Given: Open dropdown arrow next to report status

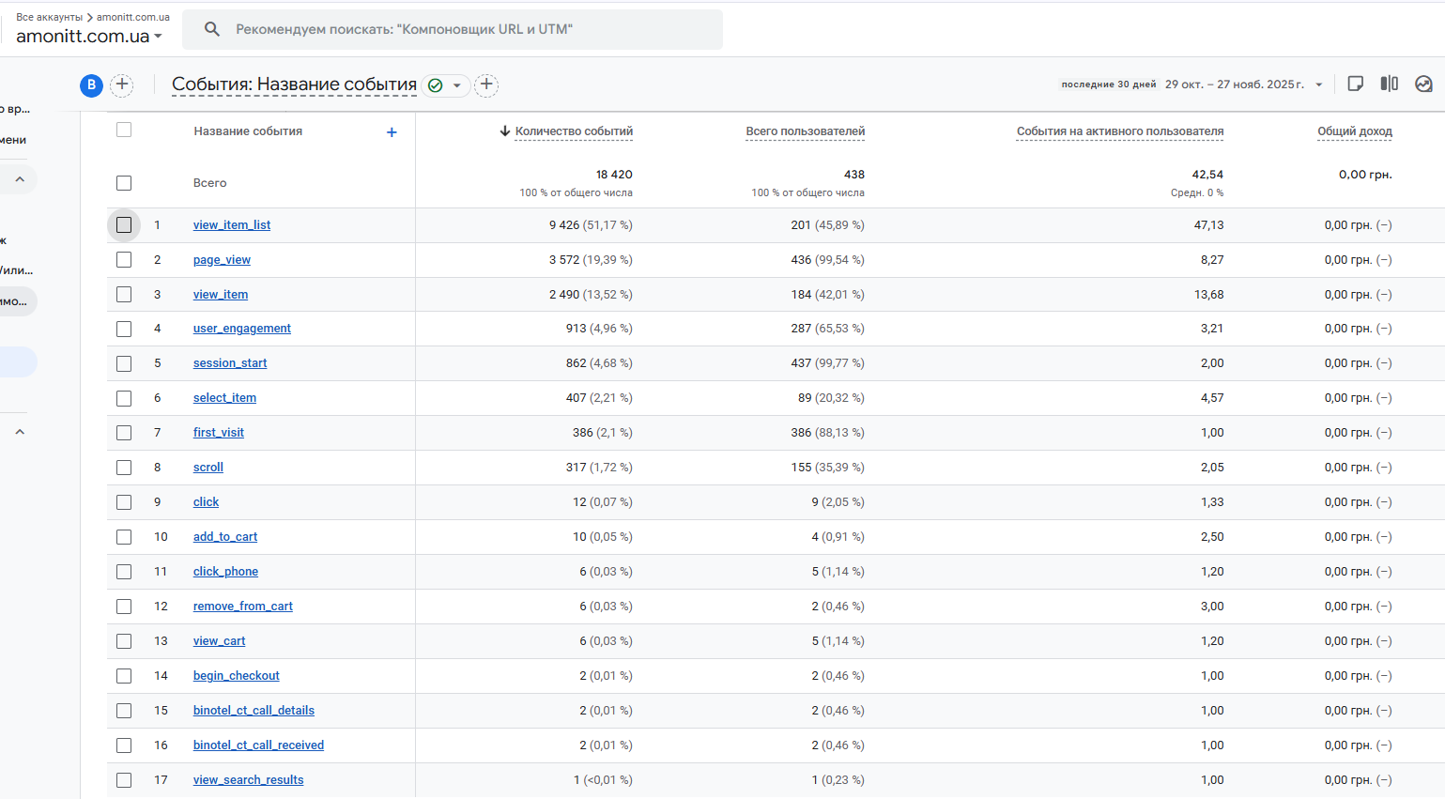Looking at the screenshot, I should 457,85.
